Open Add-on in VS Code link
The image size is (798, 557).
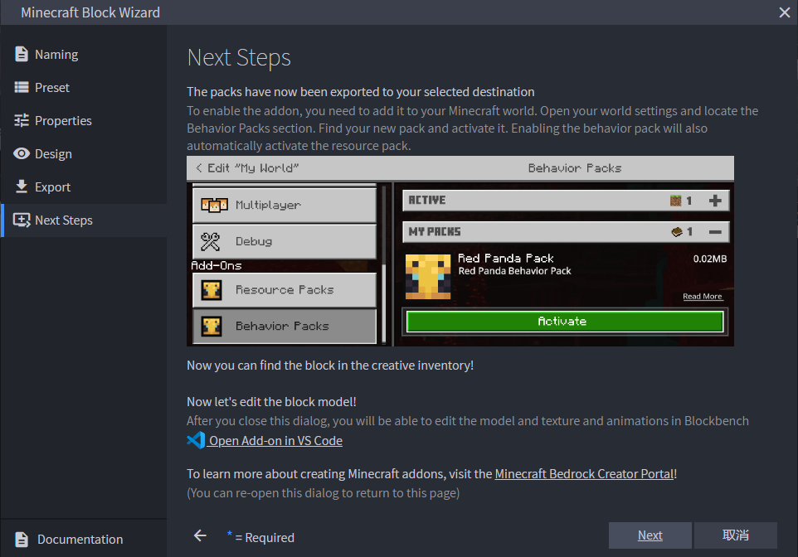pyautogui.click(x=276, y=440)
